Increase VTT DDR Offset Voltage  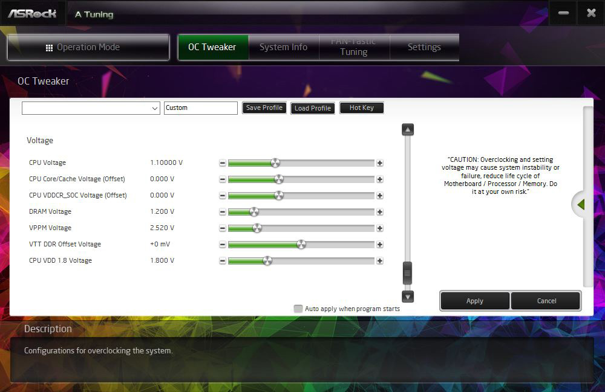pos(380,245)
